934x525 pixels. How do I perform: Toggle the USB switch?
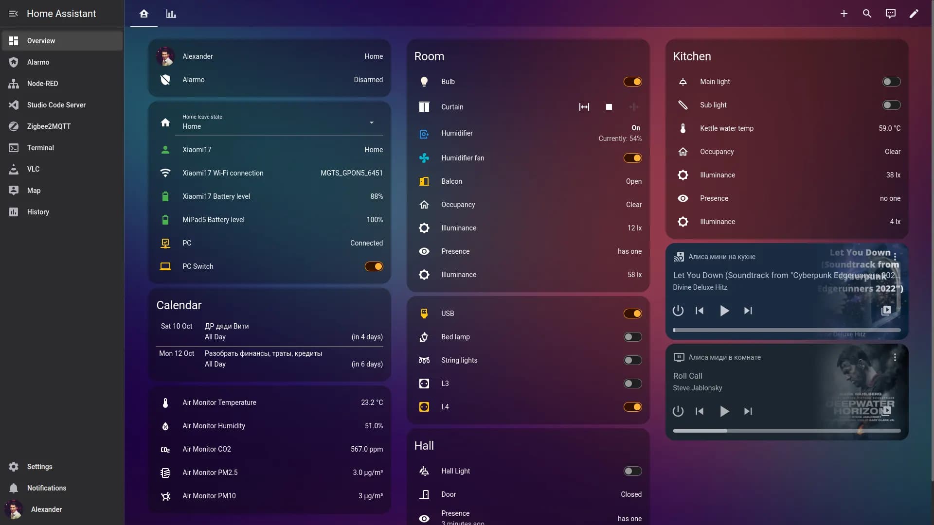[632, 314]
